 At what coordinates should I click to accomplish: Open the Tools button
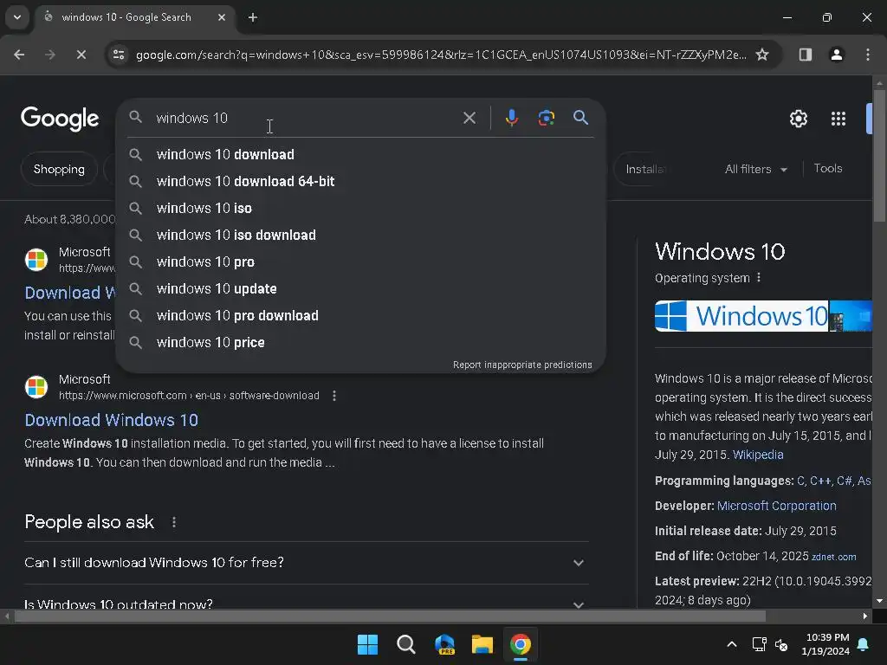point(827,169)
